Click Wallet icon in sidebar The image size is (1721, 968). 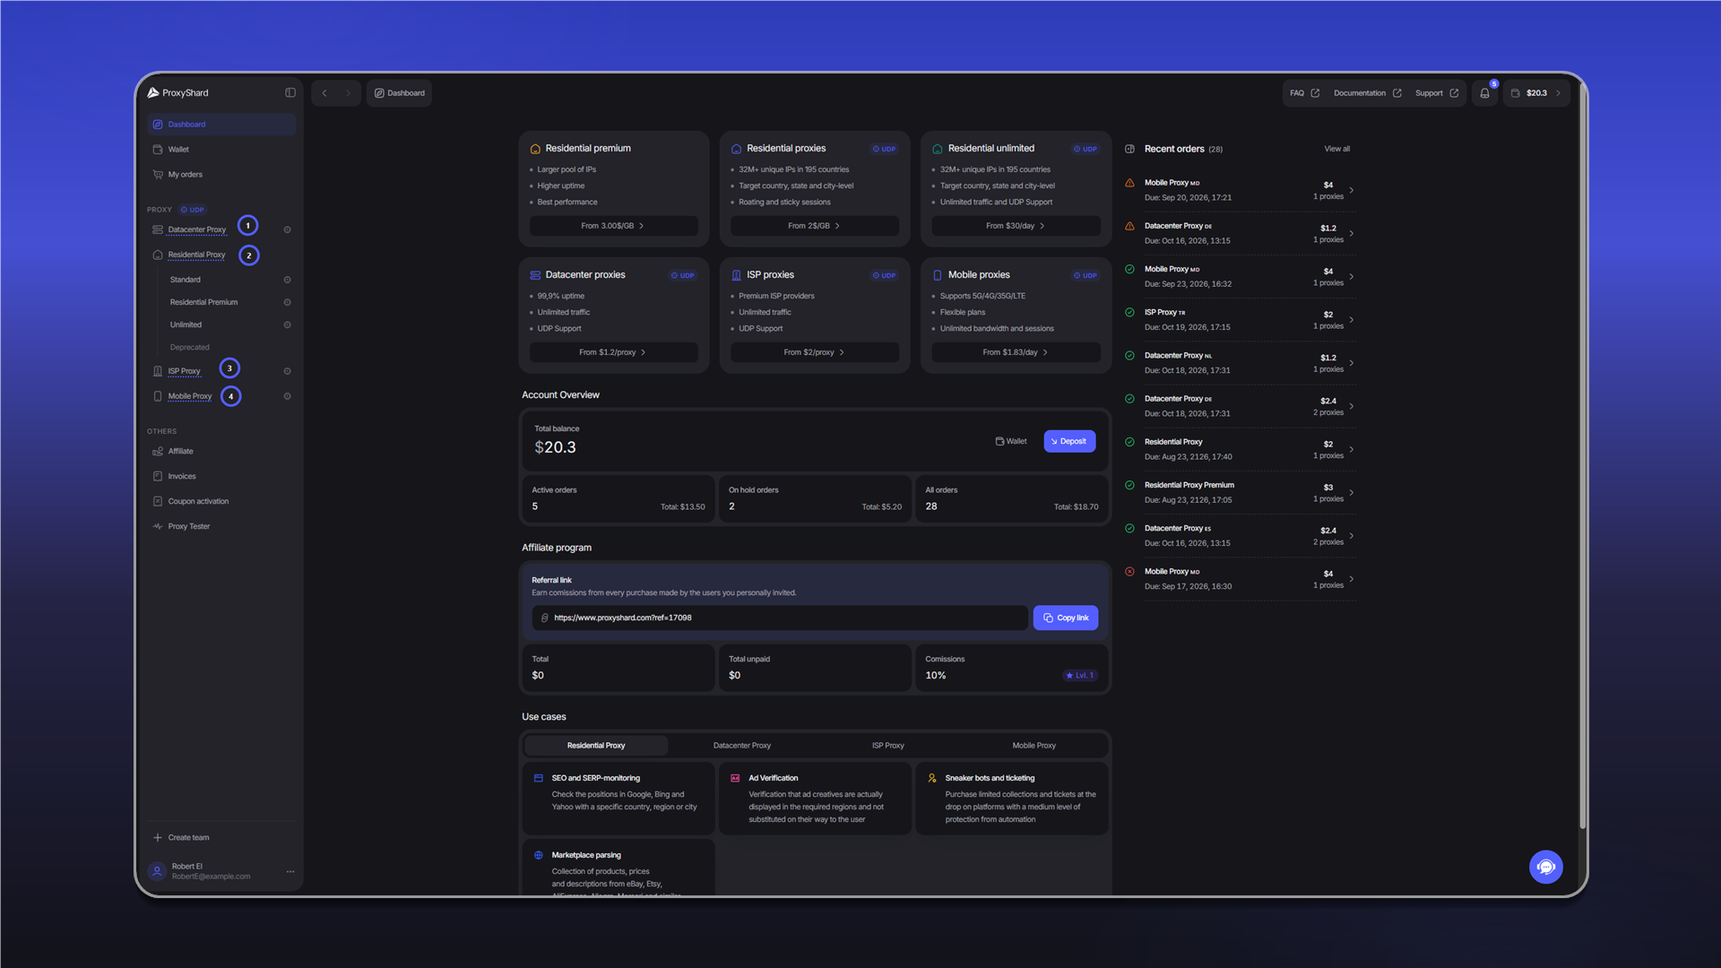pos(158,150)
